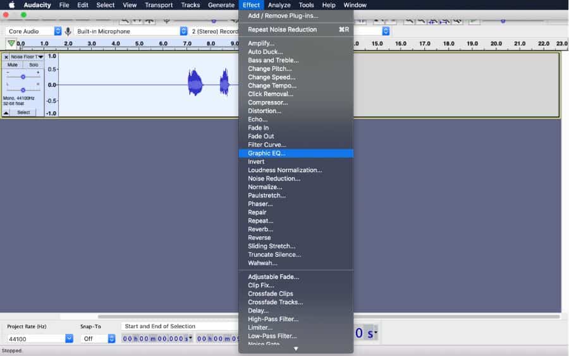Open the Audacity application menu
Screen dimensions: 569x356
(37, 5)
